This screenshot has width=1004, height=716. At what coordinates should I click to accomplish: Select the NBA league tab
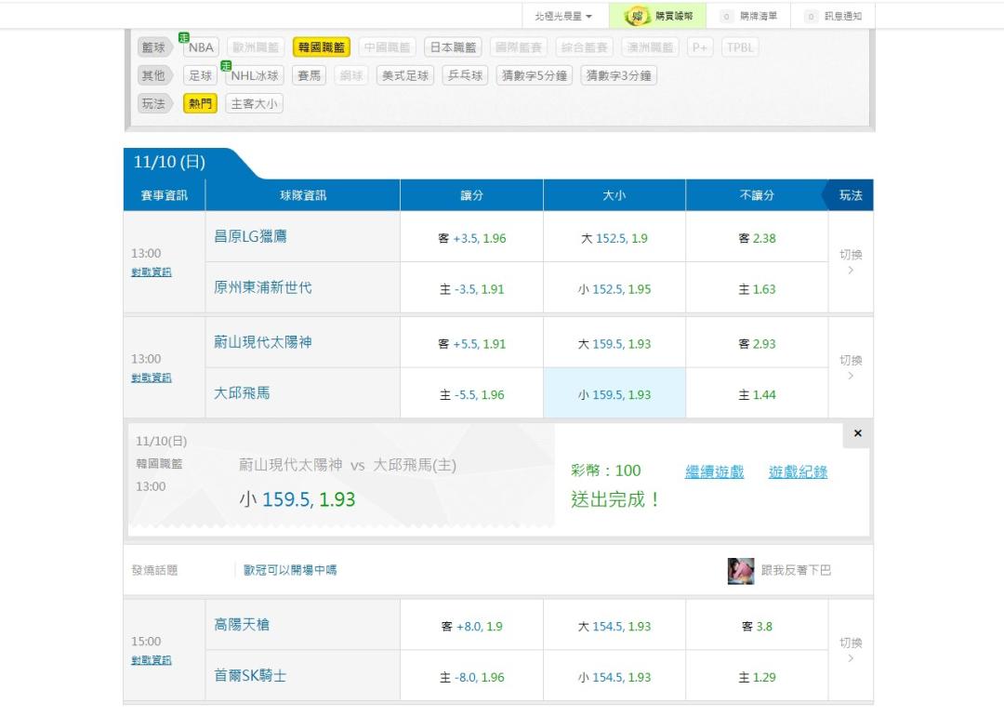click(x=201, y=47)
